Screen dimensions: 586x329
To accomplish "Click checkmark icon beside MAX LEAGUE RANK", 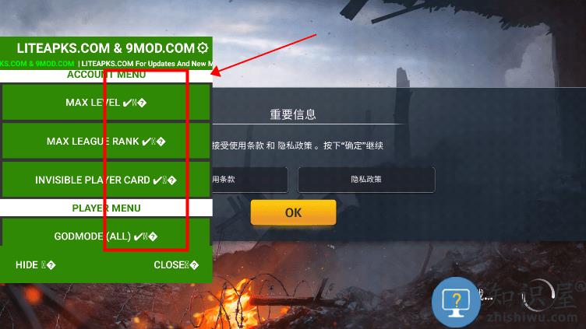I will click(146, 142).
